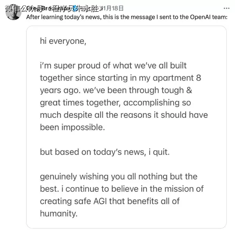This screenshot has height=232, width=235.
Task: Click the line 'creating safe AGI that benefits all of'
Action: point(116,201)
